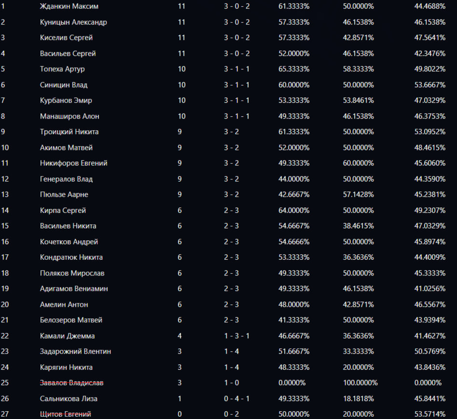Click the 100.0000% cell in Завалов's row
Viewport: 457px width, 419px height.
point(360,383)
